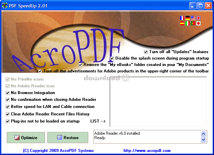Viewport: 214px width, 155px height.
Task: Uncheck Turn off all "Updates" features
Action: tap(146, 52)
